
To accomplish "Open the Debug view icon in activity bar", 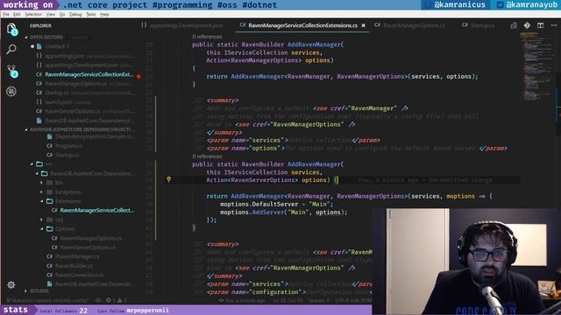I will [x=11, y=91].
